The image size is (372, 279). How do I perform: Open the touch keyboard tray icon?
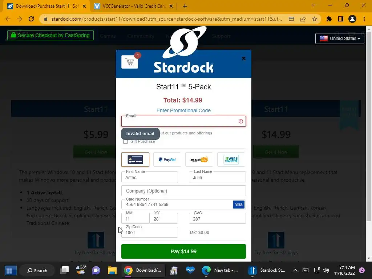click(x=306, y=270)
